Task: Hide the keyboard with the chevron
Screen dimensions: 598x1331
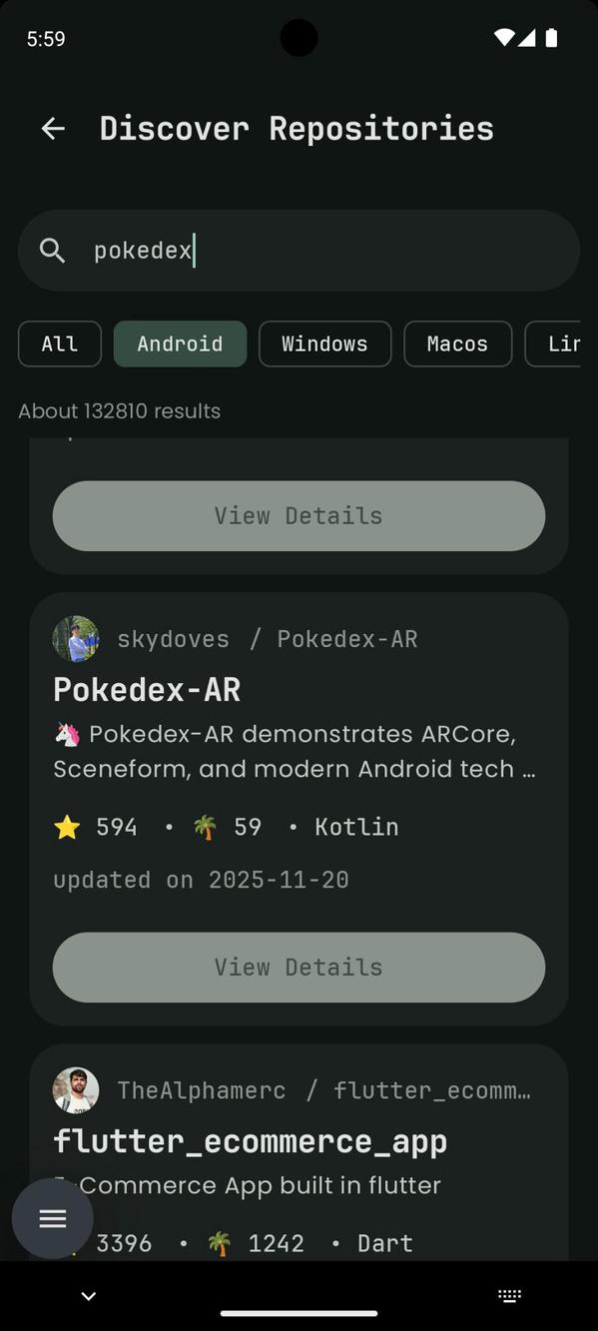Action: tap(88, 1295)
